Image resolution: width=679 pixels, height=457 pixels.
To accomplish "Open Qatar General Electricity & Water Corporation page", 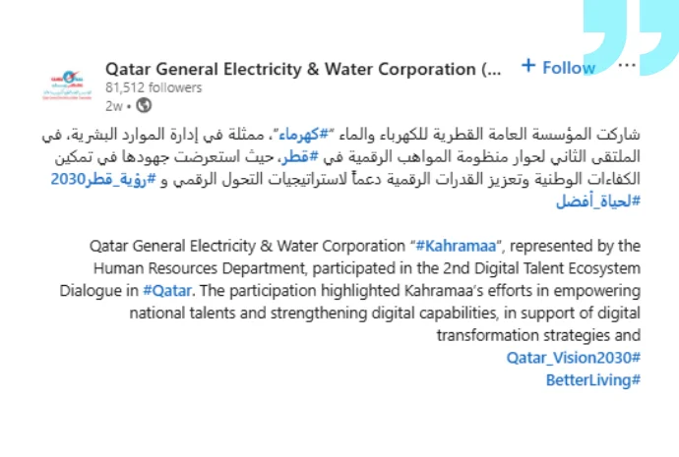I will tap(302, 69).
